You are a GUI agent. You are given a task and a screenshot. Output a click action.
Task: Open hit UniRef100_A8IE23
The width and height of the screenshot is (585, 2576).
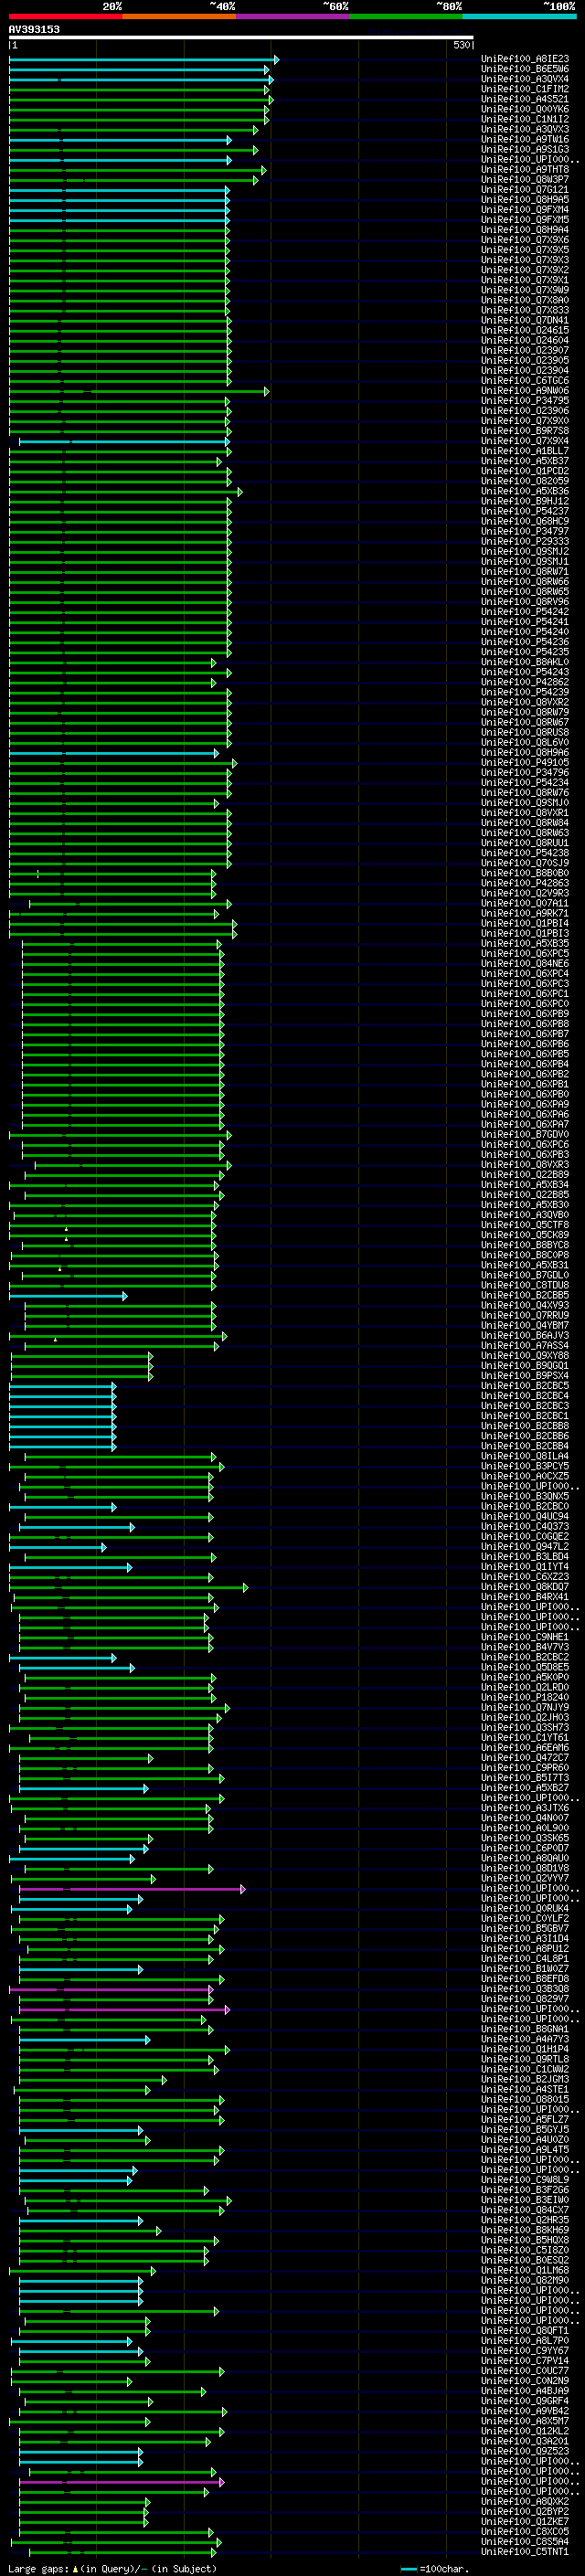tap(525, 59)
